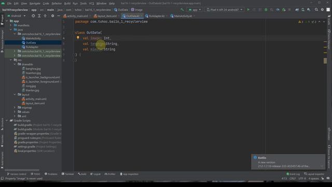This screenshot has height=187, width=332.
Task: Click the topmost yellow warning stripe mark
Action: point(325,42)
